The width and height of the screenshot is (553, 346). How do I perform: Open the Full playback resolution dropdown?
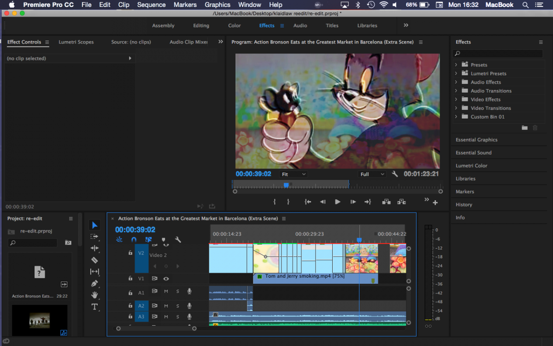(372, 174)
